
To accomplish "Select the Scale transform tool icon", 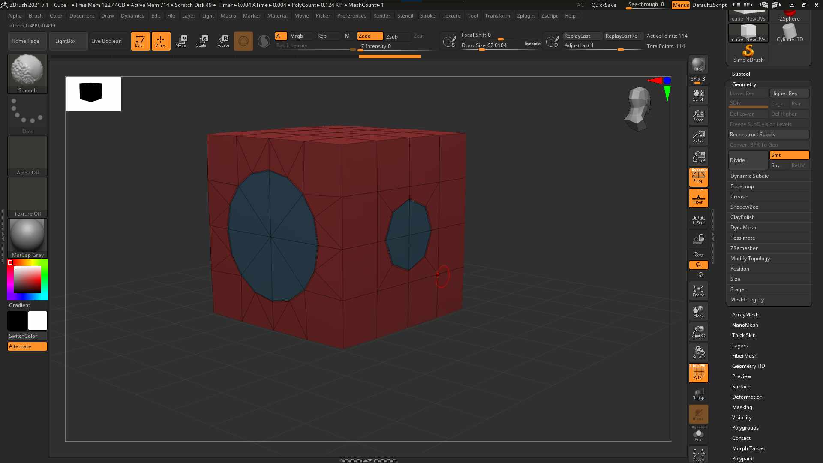I will pos(201,41).
